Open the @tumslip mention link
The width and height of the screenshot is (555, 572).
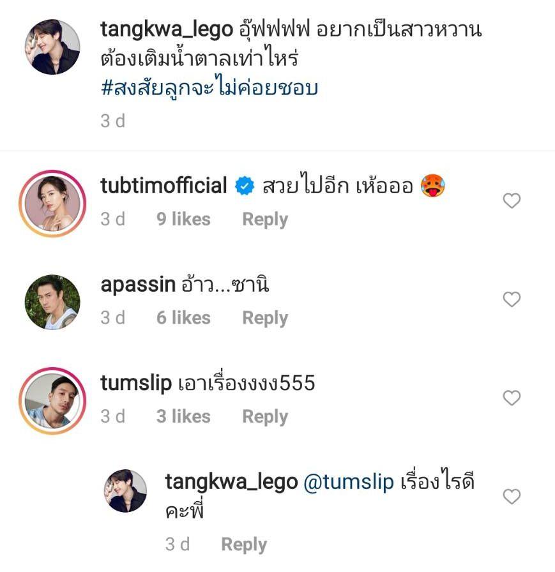click(x=347, y=482)
